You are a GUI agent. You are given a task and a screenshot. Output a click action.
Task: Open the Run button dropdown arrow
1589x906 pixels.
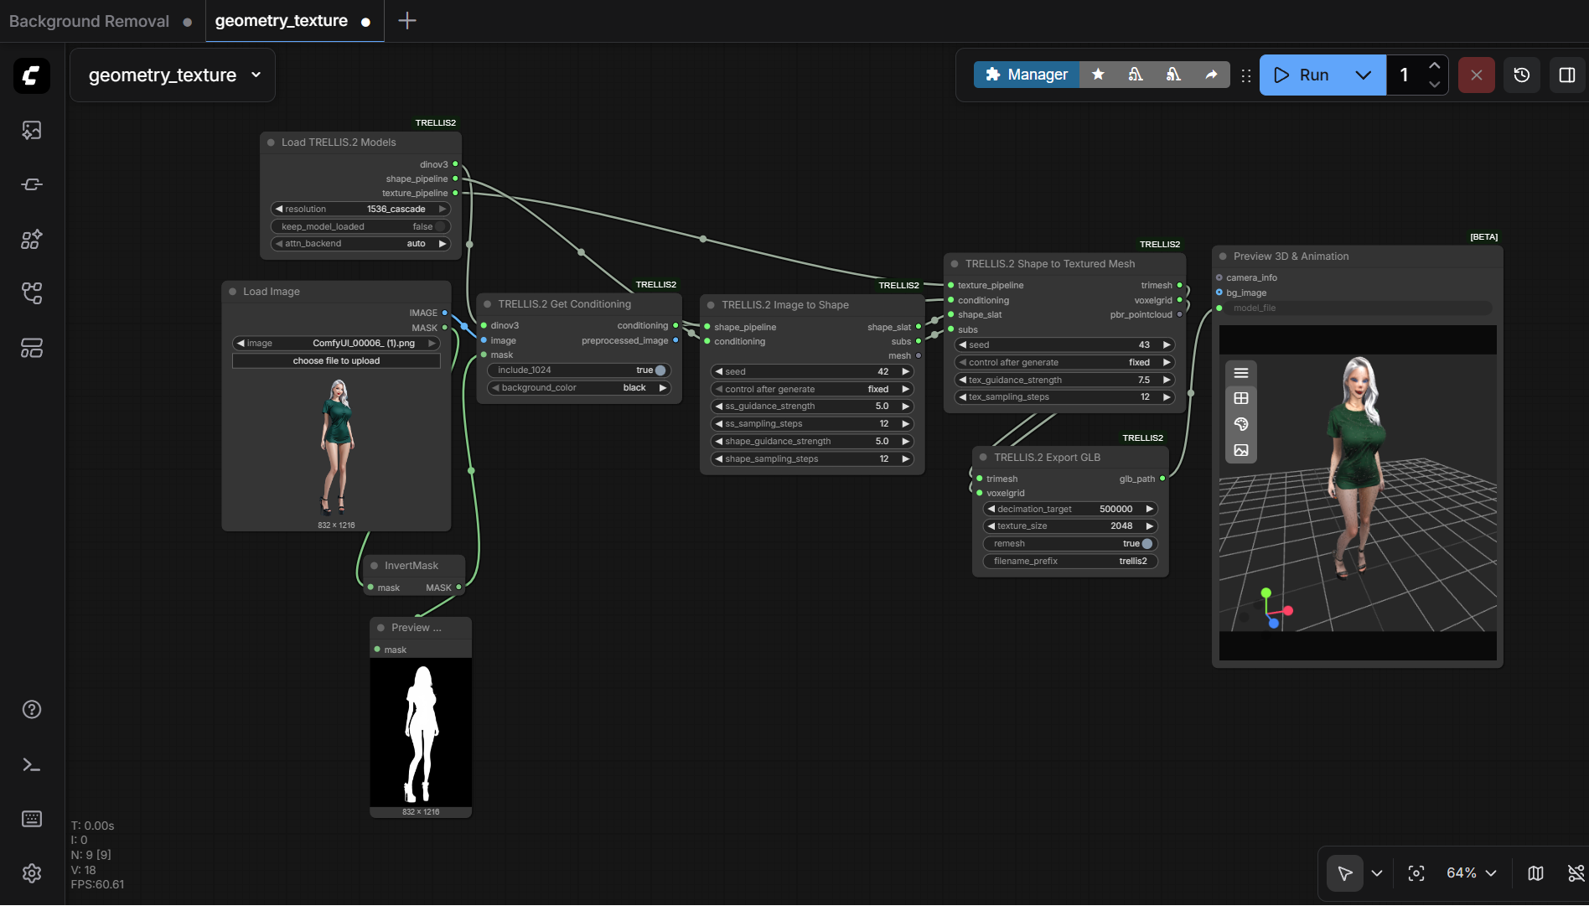point(1362,75)
